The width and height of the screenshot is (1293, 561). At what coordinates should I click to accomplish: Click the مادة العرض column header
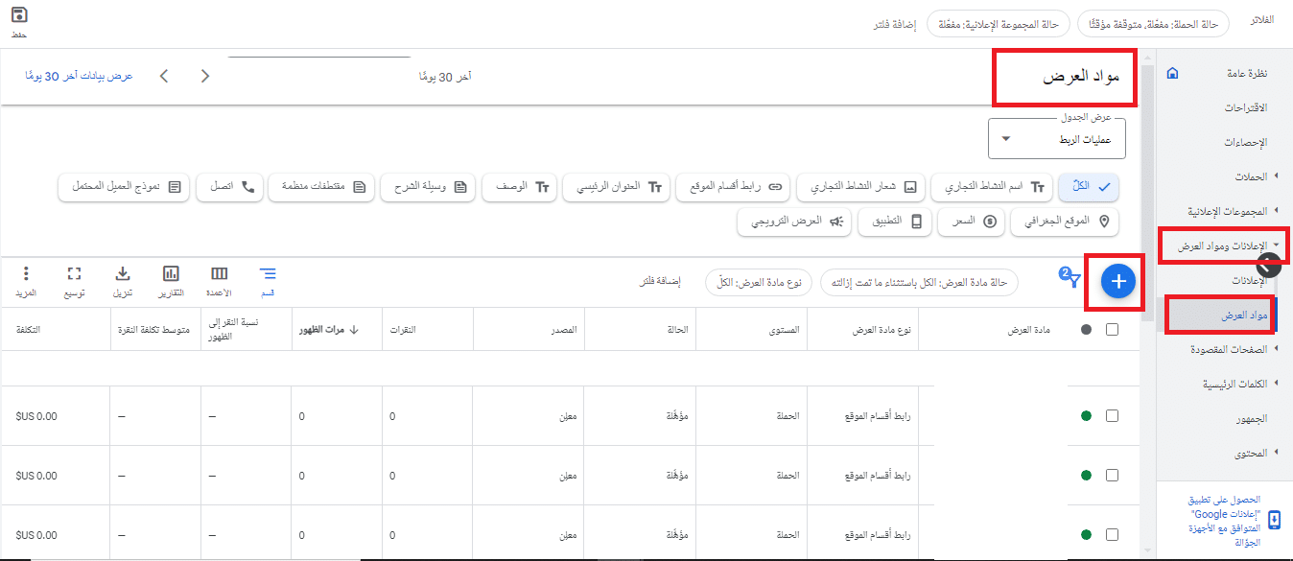[x=1030, y=330]
